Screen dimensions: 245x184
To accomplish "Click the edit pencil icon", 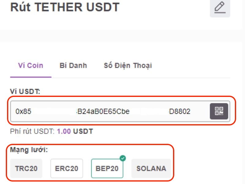I will pos(220,7).
